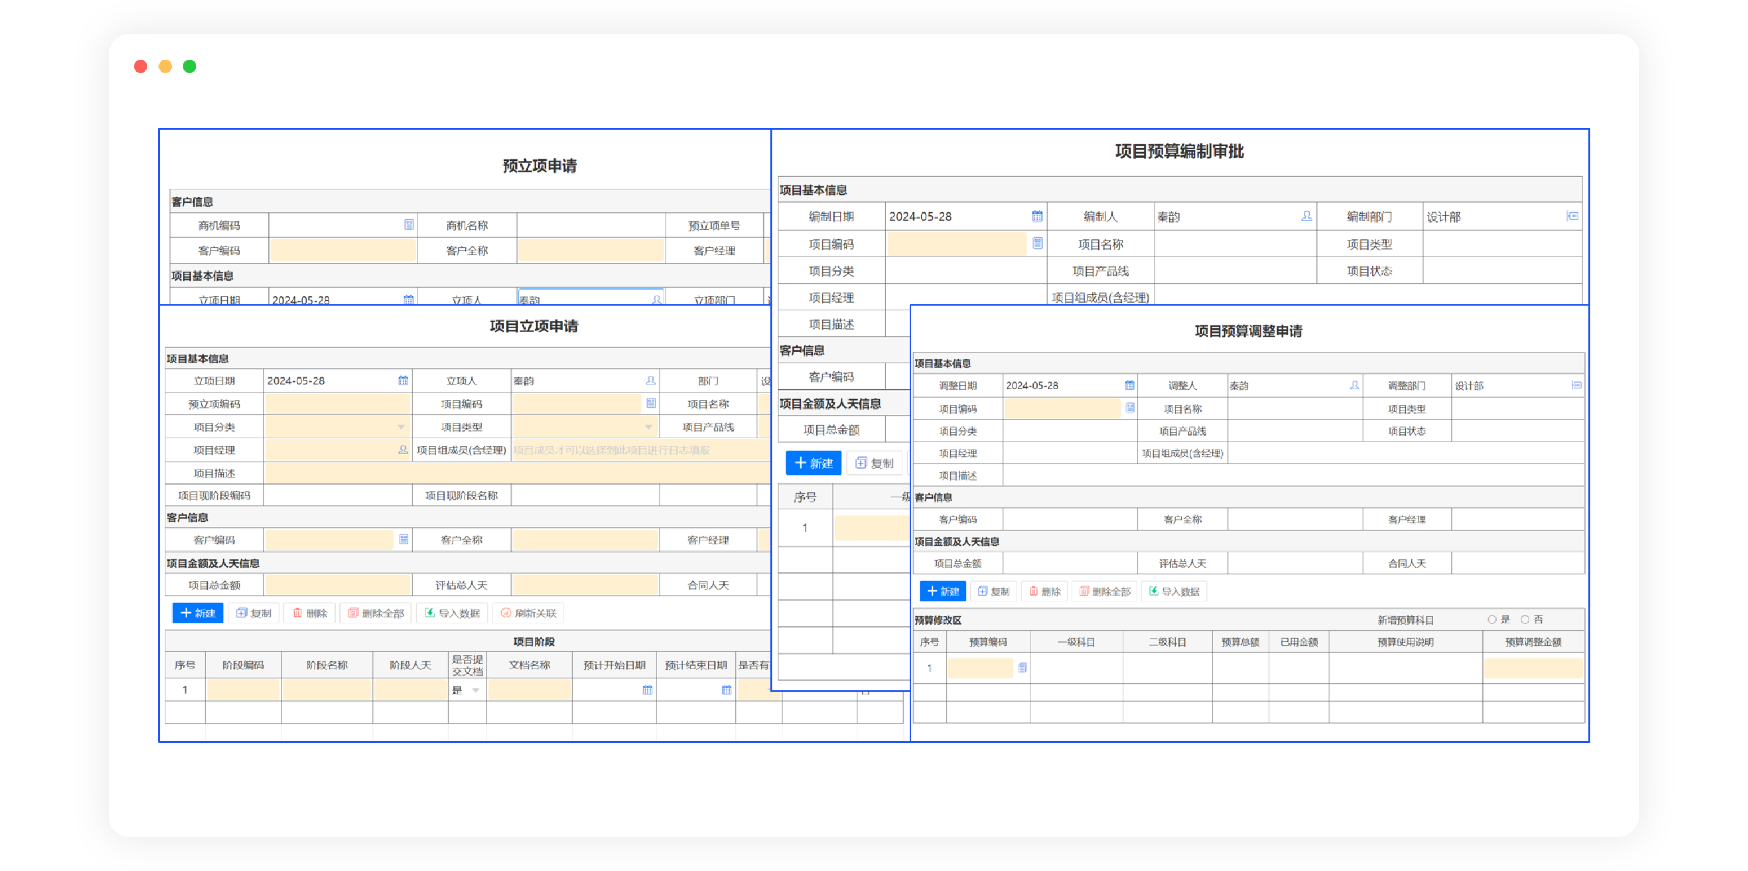The image size is (1748, 871).
Task: Focus 客户全称 field in 预立项申请
Action: point(590,250)
